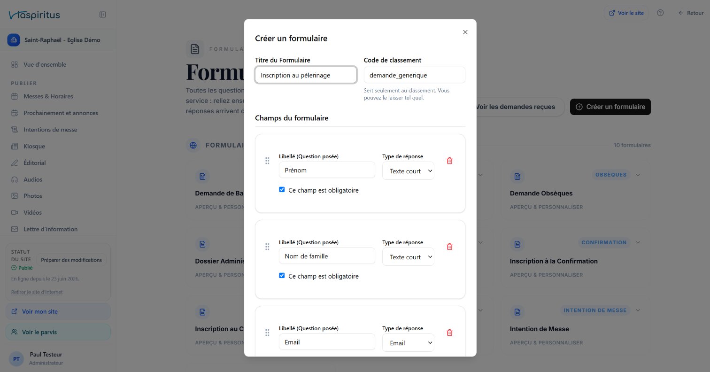Click the Nom de famille label input
Screen dimensions: 710x372
(x=327, y=256)
